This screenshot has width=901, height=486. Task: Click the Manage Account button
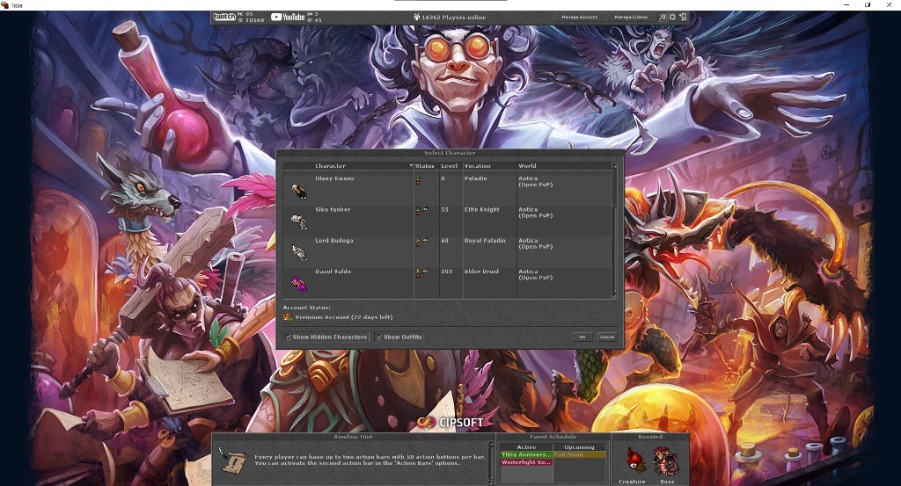[580, 17]
